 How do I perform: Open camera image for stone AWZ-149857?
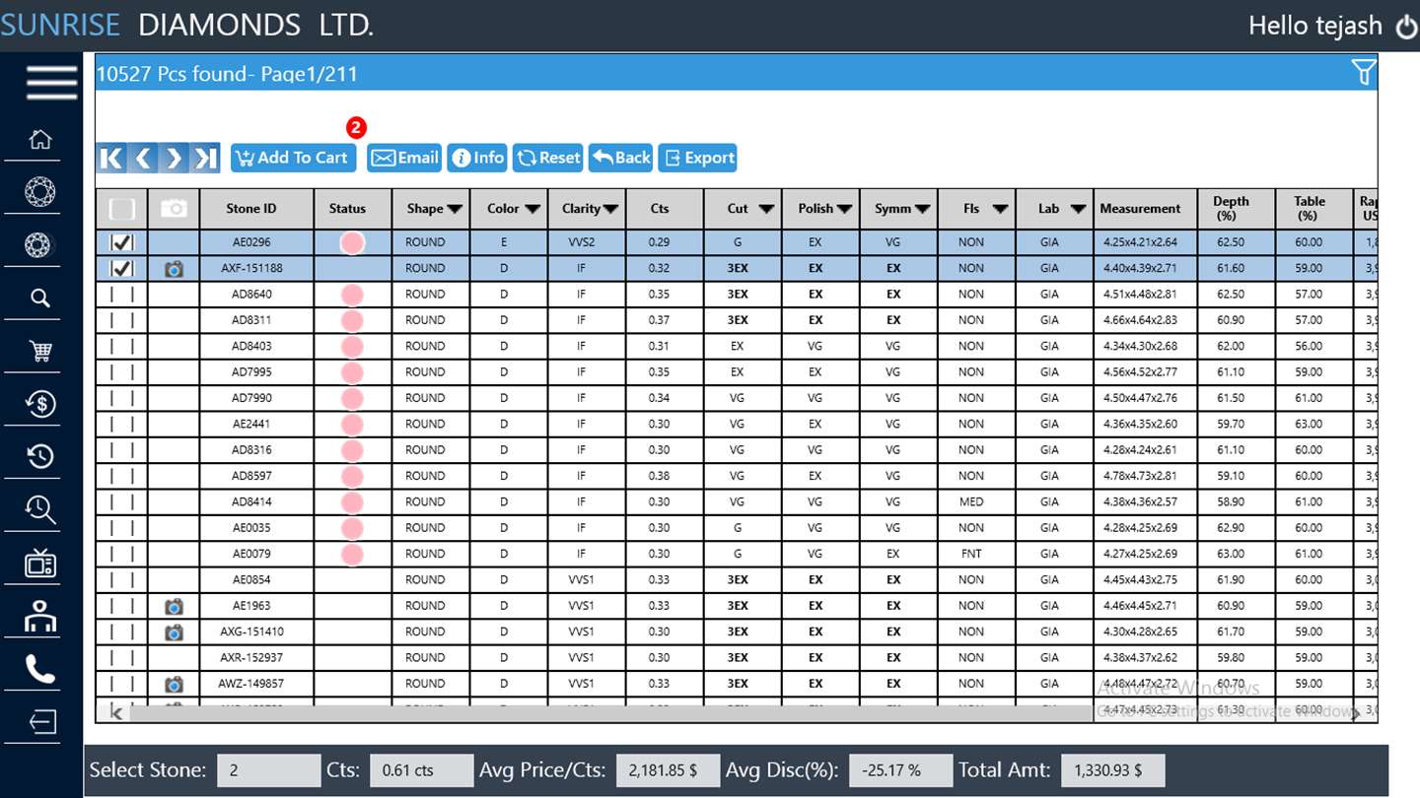point(174,684)
